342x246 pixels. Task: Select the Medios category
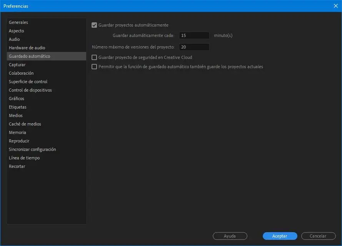click(x=47, y=115)
